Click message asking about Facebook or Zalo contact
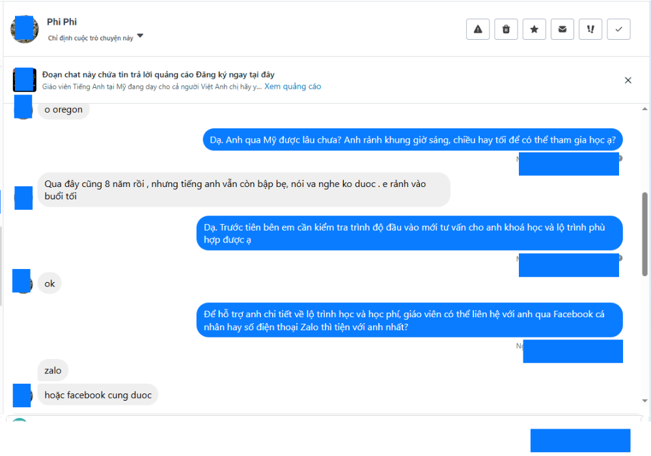The height and width of the screenshot is (456, 651). coord(409,321)
